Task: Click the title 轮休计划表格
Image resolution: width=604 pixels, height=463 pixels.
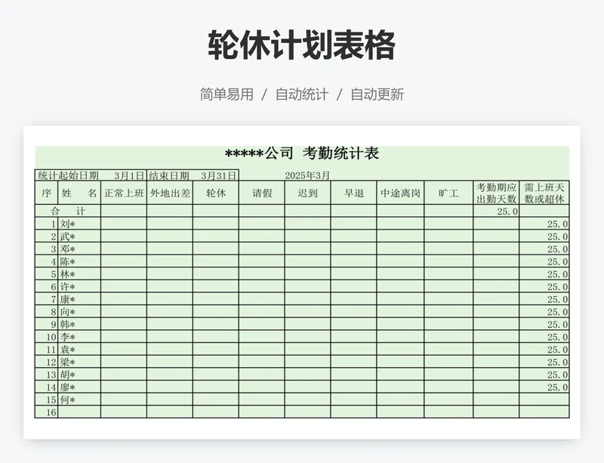Action: click(301, 45)
